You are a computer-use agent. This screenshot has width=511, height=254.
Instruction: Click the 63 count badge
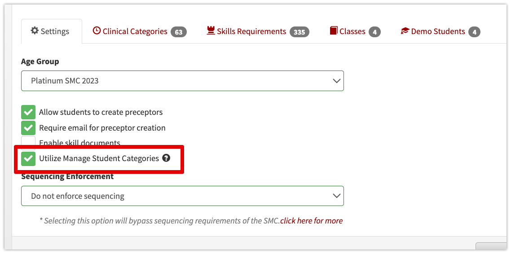(179, 32)
